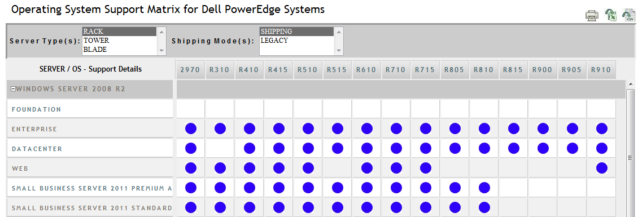Image resolution: width=638 pixels, height=217 pixels.
Task: Click Server Type list down arrow
Action: [161, 50]
